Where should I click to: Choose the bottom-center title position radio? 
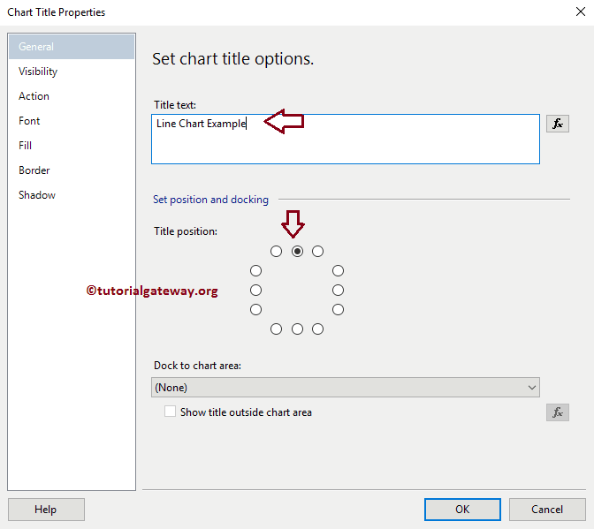click(x=297, y=329)
